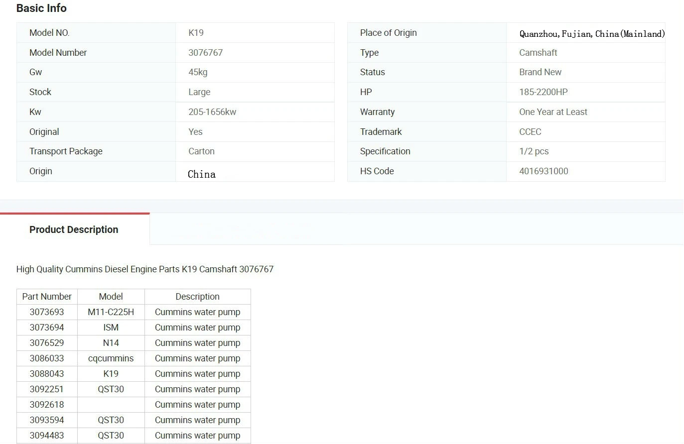
Task: Click the Basic Info heading
Action: click(41, 8)
